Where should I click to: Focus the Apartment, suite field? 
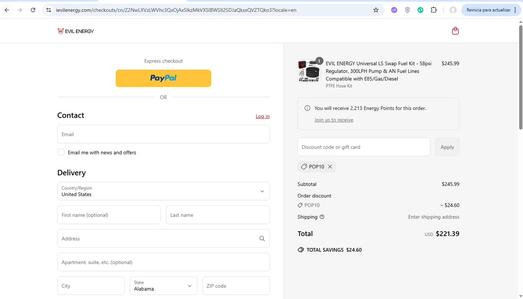pos(164,262)
